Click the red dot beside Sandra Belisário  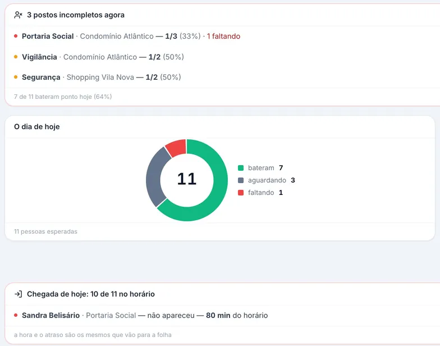(16, 315)
